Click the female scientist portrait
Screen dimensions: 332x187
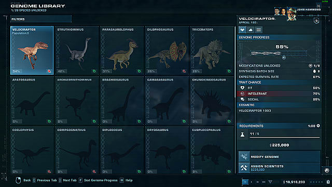click(283, 11)
